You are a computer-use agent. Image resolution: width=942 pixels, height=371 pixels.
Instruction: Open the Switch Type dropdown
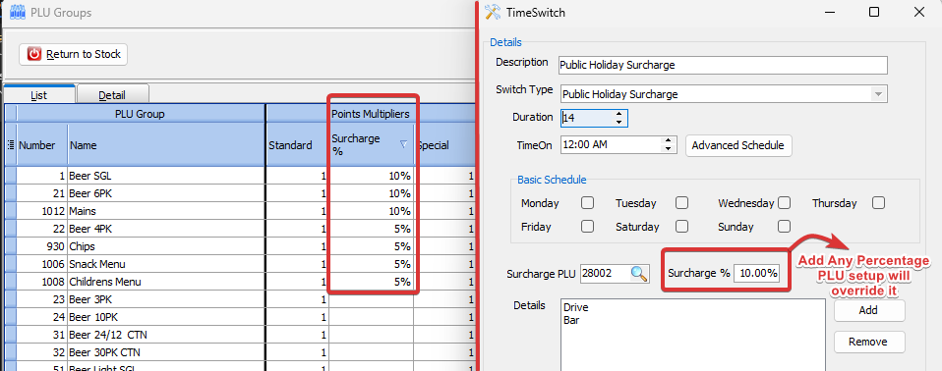[x=879, y=94]
